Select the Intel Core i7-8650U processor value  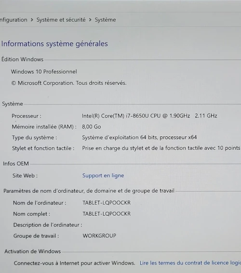[x=149, y=116]
